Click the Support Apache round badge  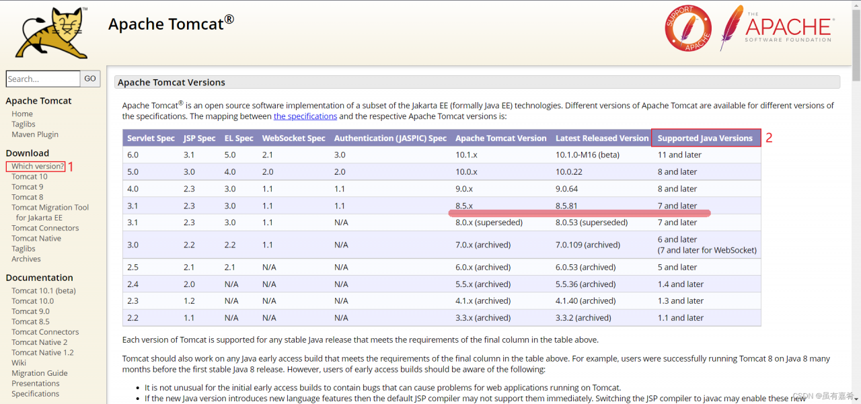coord(688,28)
